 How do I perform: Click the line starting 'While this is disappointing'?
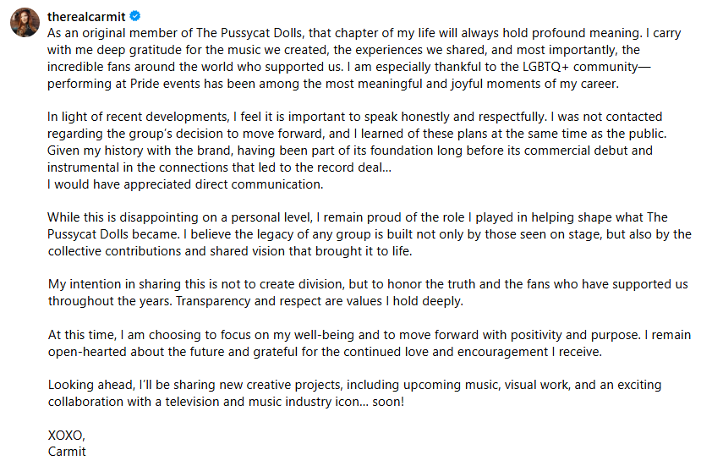357,217
